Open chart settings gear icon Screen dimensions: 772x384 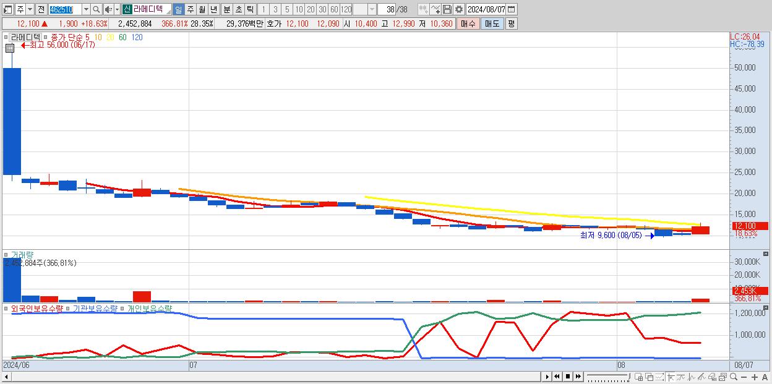458,9
